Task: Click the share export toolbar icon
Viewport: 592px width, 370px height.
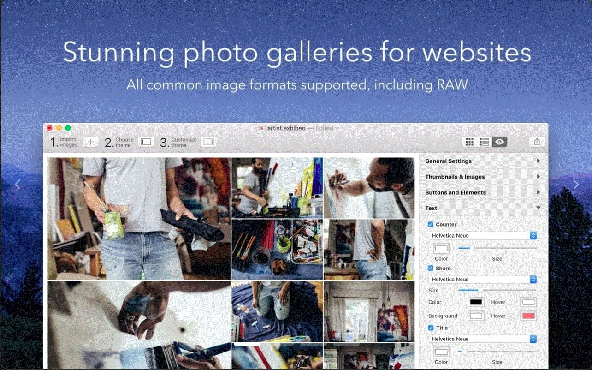Action: 537,142
